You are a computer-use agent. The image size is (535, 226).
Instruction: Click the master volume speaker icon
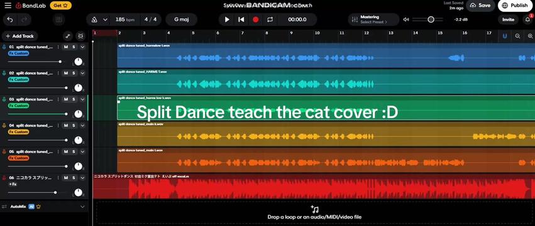406,19
